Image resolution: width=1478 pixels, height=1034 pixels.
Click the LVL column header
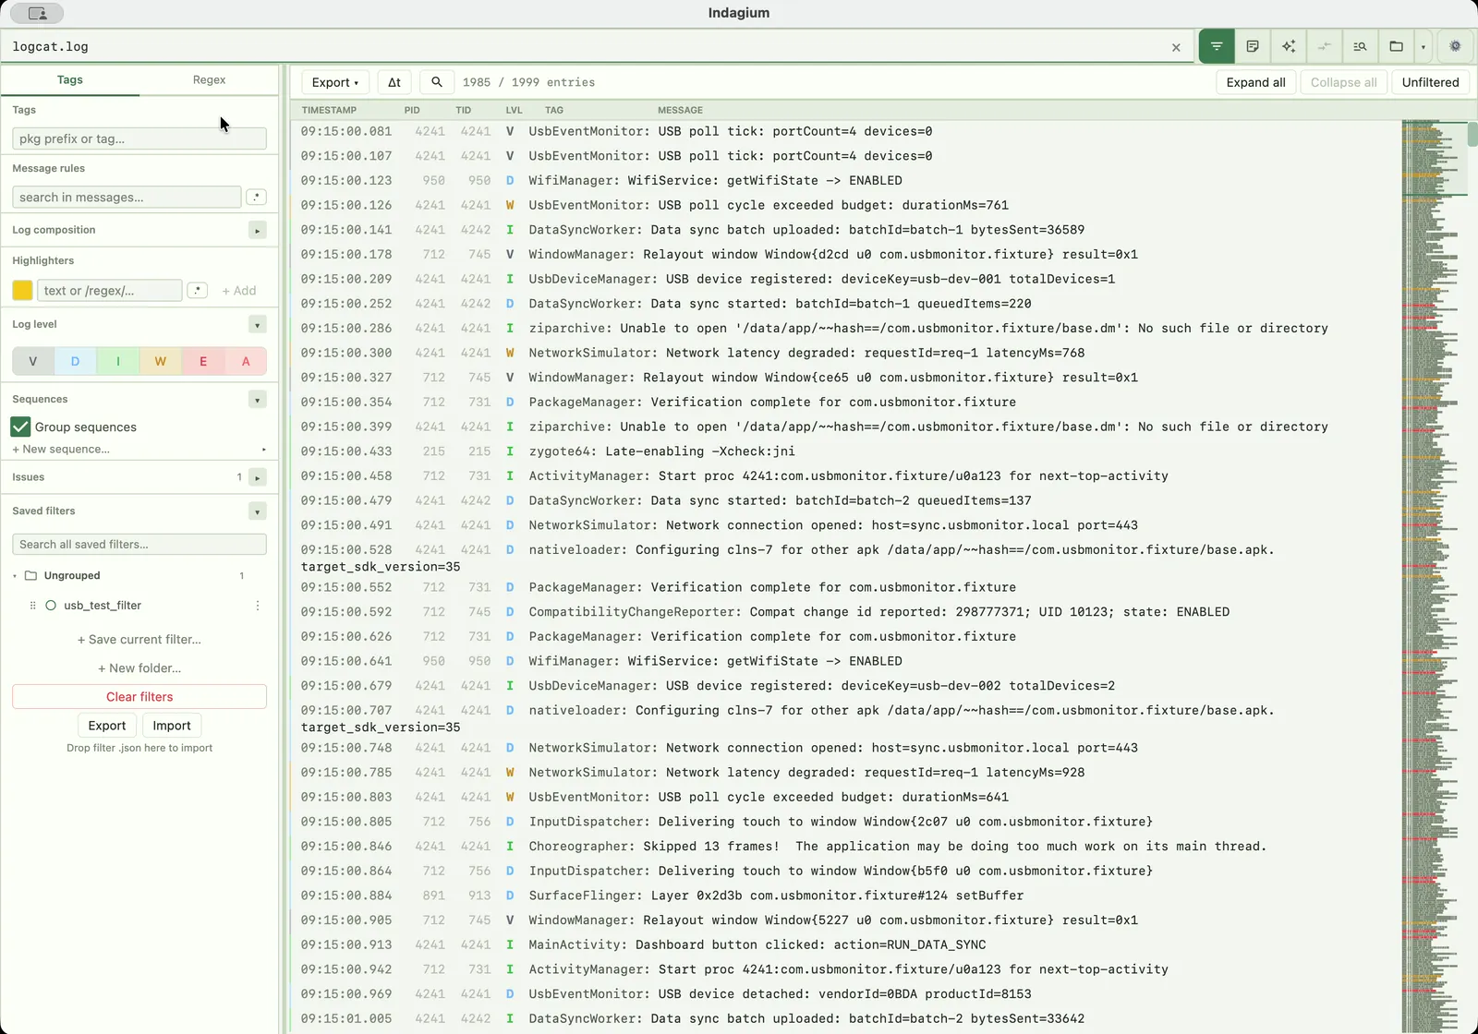pos(514,110)
